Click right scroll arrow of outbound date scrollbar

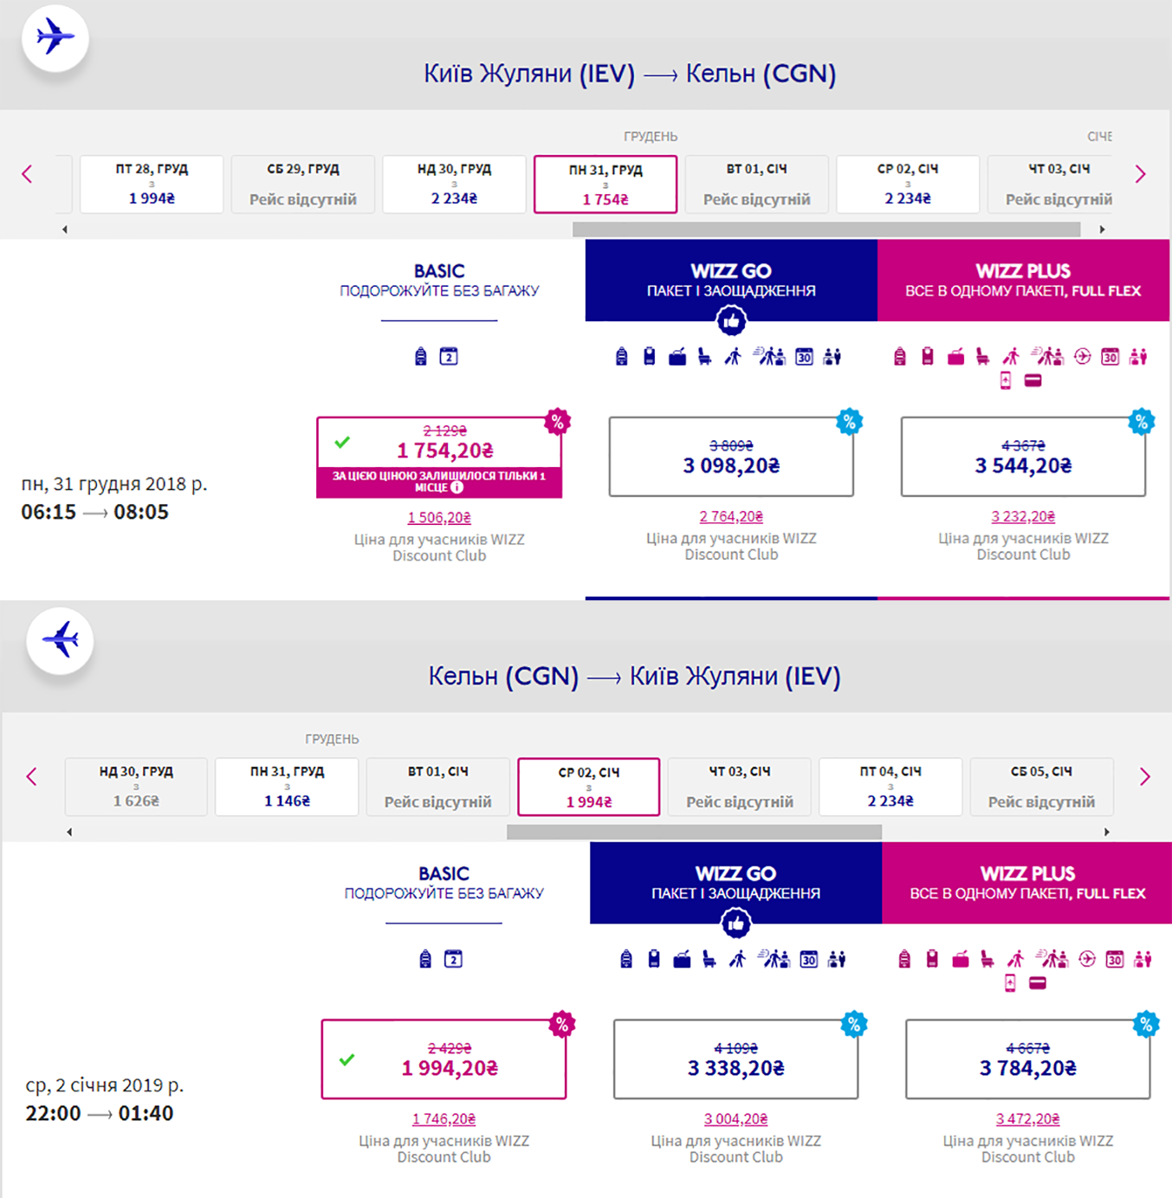(x=1102, y=230)
